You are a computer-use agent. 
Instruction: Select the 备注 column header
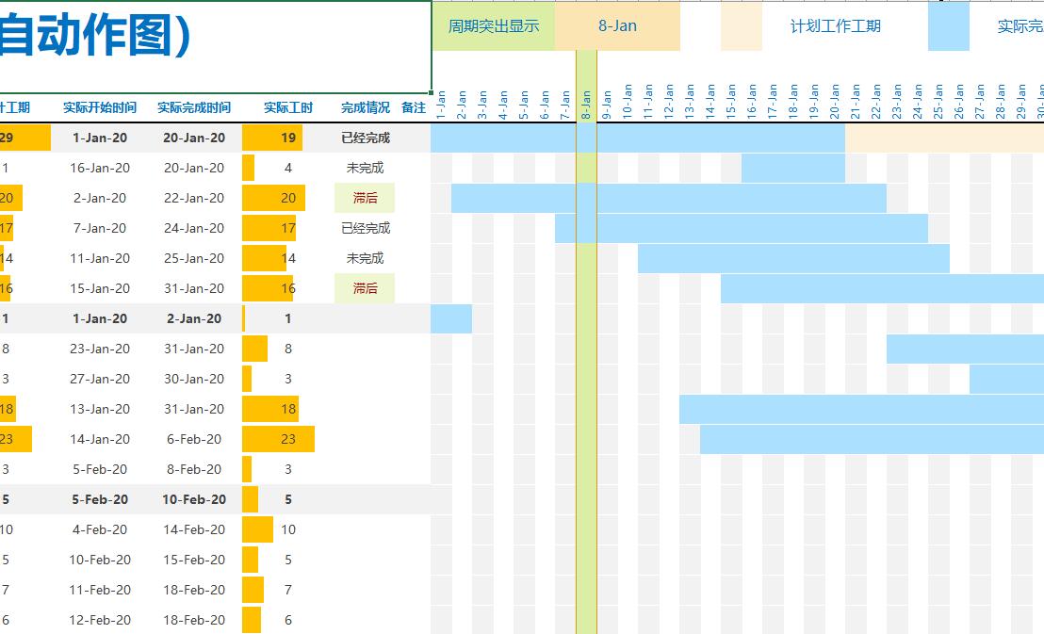pos(414,107)
